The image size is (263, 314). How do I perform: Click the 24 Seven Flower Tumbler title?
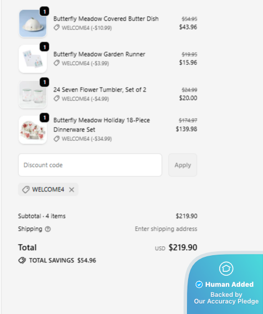[x=100, y=90]
